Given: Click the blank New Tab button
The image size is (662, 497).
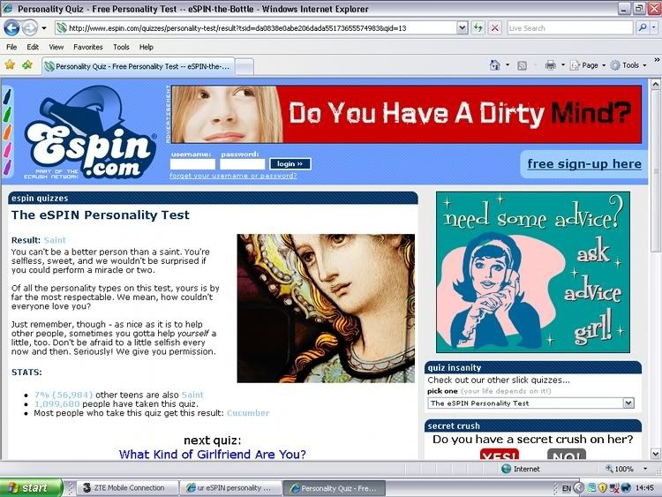Looking at the screenshot, I should (x=244, y=67).
